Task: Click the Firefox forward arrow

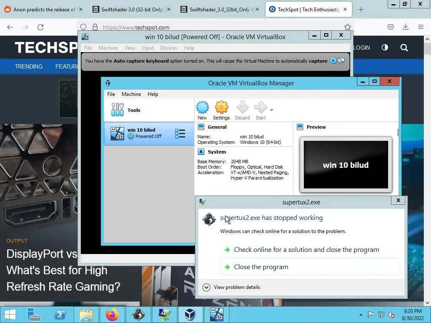Action: 25,27
